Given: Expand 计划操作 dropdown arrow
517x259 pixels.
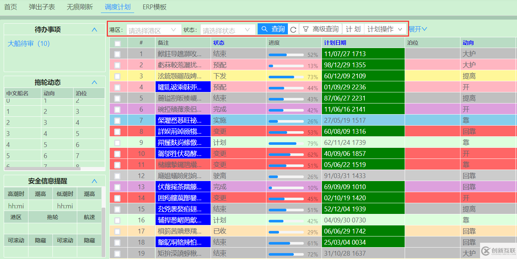Looking at the screenshot, I should (x=400, y=29).
